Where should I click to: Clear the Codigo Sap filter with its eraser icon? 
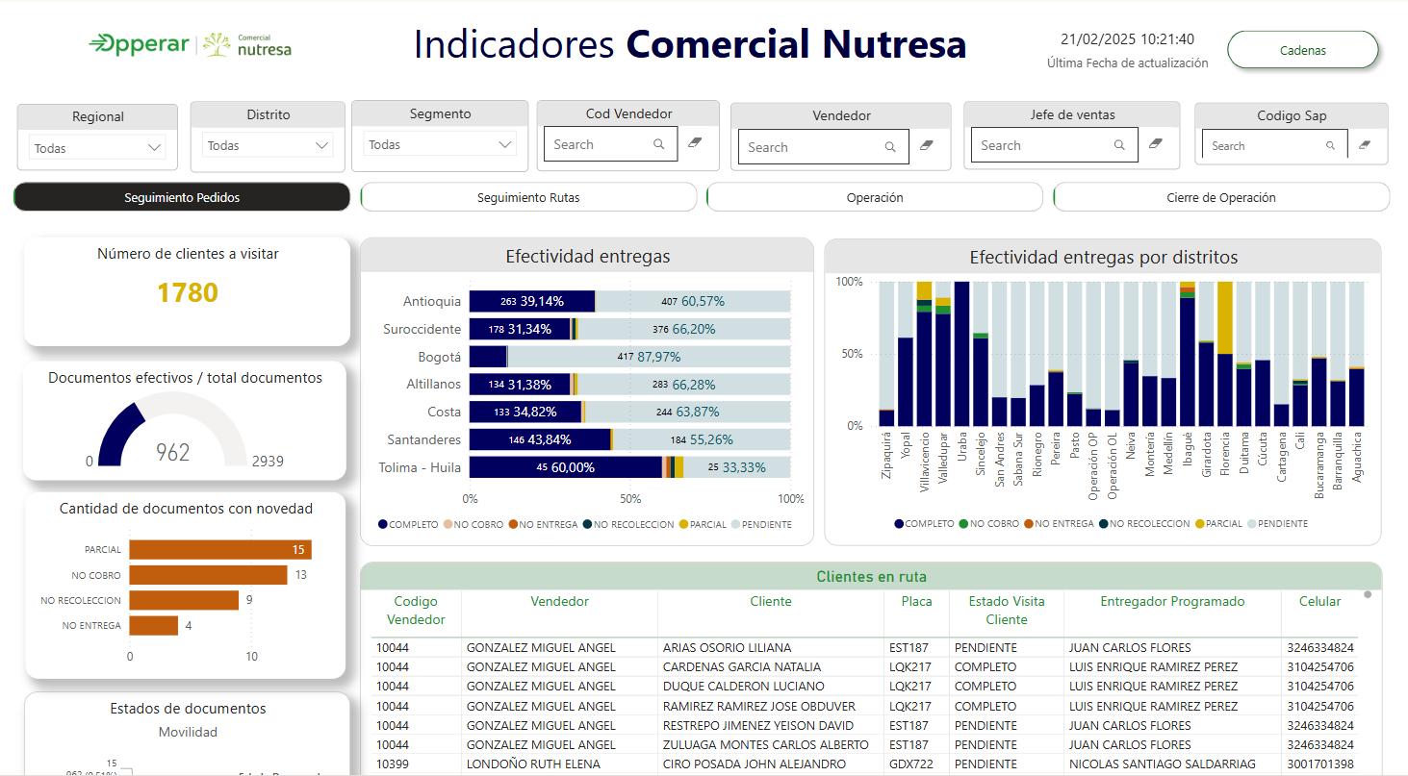(1364, 145)
